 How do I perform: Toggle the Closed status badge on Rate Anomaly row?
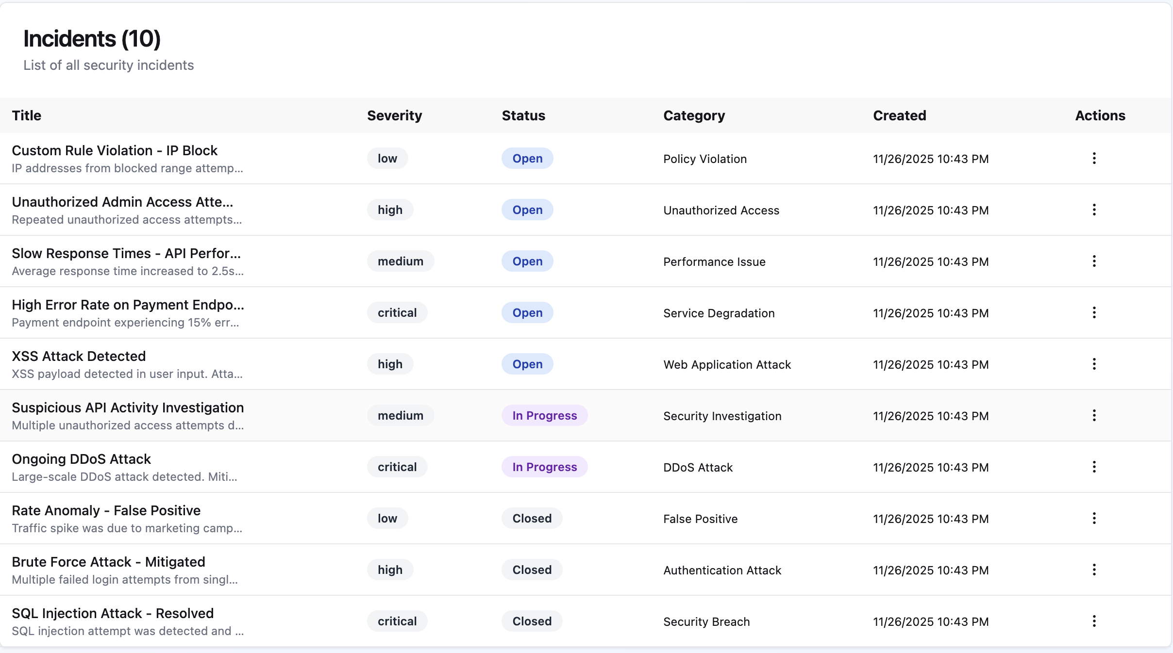[x=531, y=518]
